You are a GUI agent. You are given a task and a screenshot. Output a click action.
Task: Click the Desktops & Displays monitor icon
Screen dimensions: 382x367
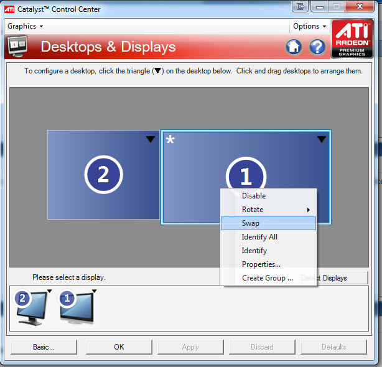point(17,46)
